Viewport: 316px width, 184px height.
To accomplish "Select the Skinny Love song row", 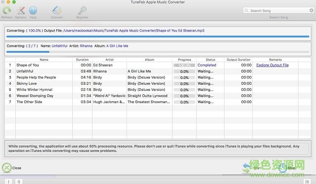I will [158, 83].
